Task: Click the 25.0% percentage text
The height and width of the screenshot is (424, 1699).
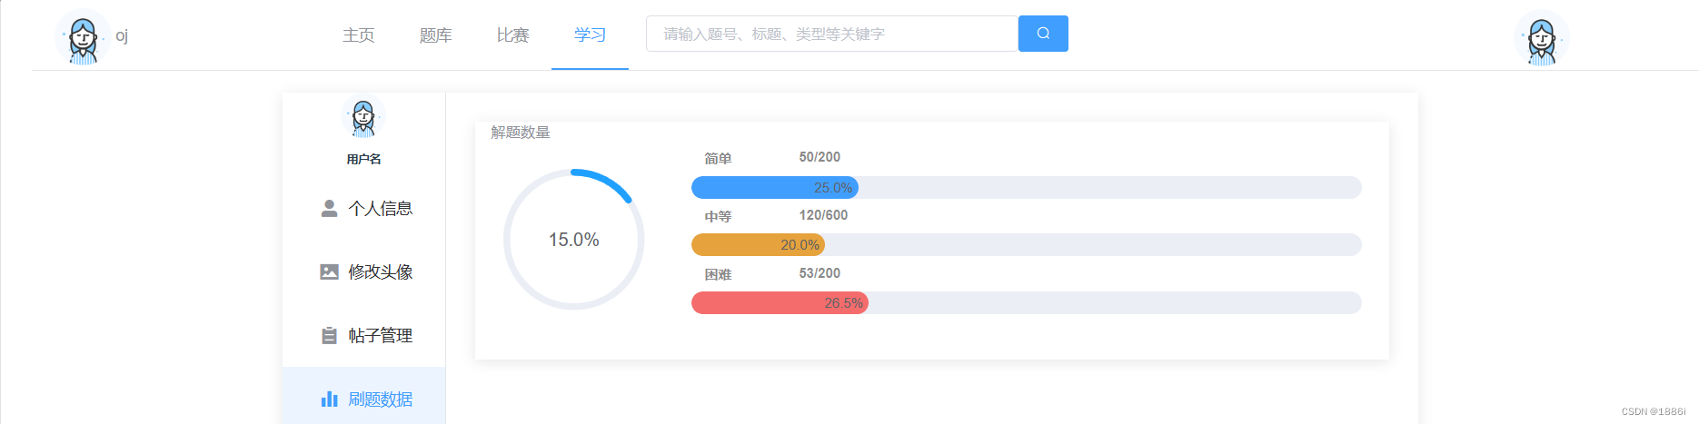Action: [x=833, y=188]
